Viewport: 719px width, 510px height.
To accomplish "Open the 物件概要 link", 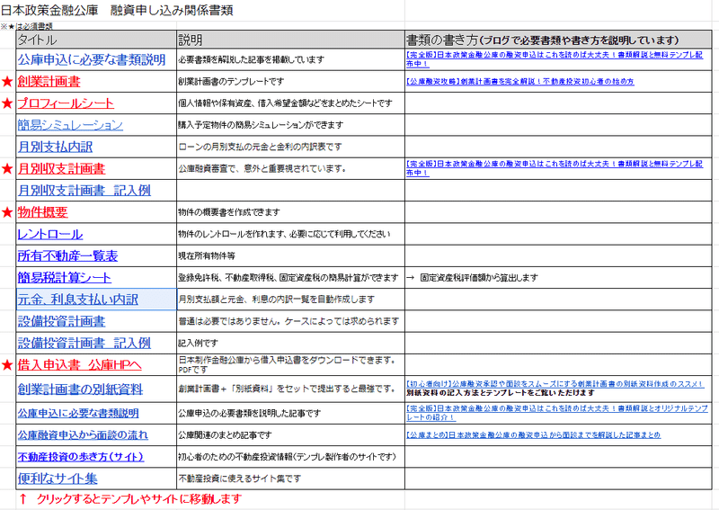I will pyautogui.click(x=42, y=212).
